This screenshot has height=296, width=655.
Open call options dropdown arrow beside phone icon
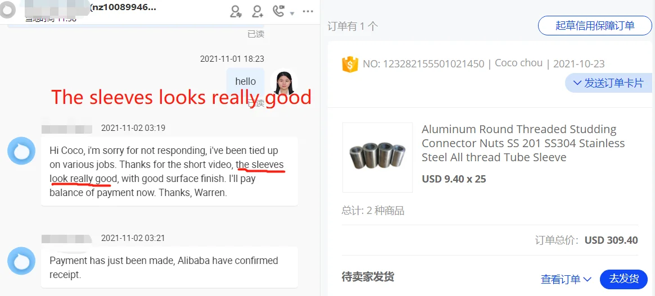click(x=292, y=13)
